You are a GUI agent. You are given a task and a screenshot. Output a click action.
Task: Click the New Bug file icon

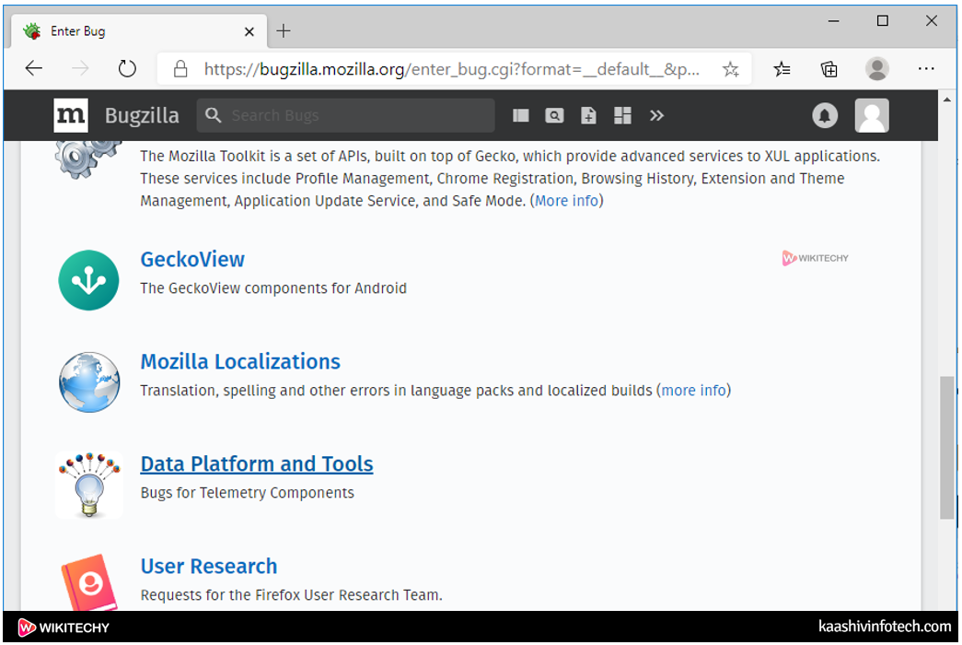pyautogui.click(x=588, y=115)
